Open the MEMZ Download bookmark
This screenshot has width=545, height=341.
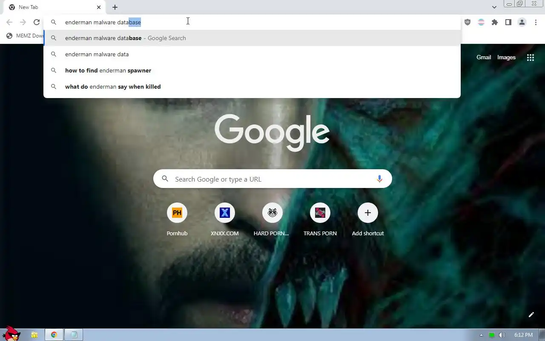click(25, 36)
